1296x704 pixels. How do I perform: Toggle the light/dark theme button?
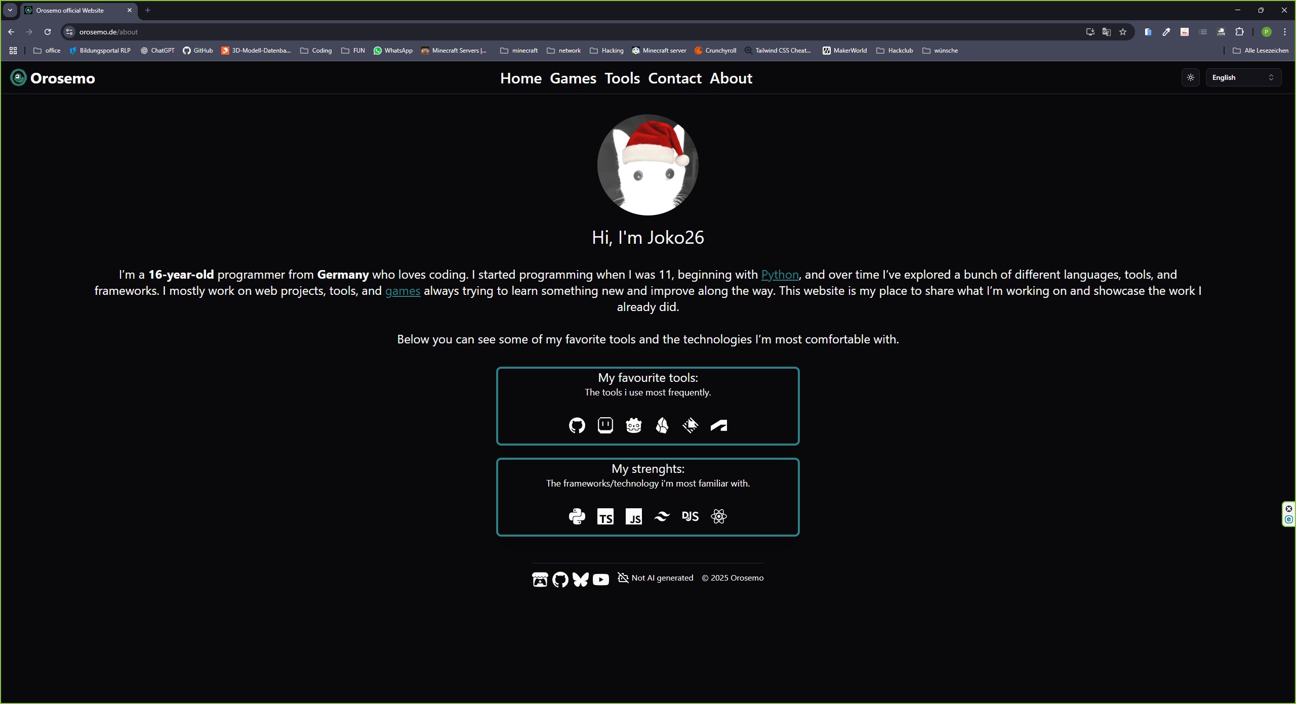click(1190, 77)
